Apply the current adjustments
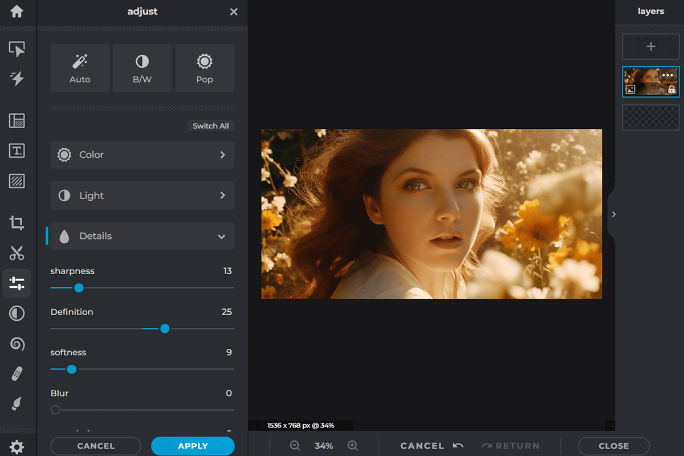 [x=193, y=446]
